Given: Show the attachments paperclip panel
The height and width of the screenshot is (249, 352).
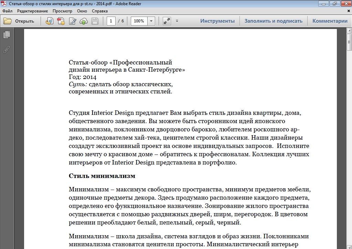Looking at the screenshot, I should (7, 49).
